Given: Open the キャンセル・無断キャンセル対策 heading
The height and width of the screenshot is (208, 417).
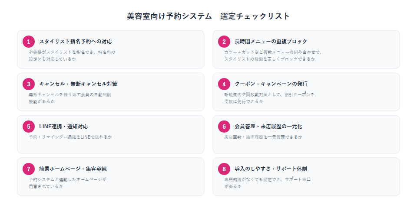Looking at the screenshot, I should (78, 84).
